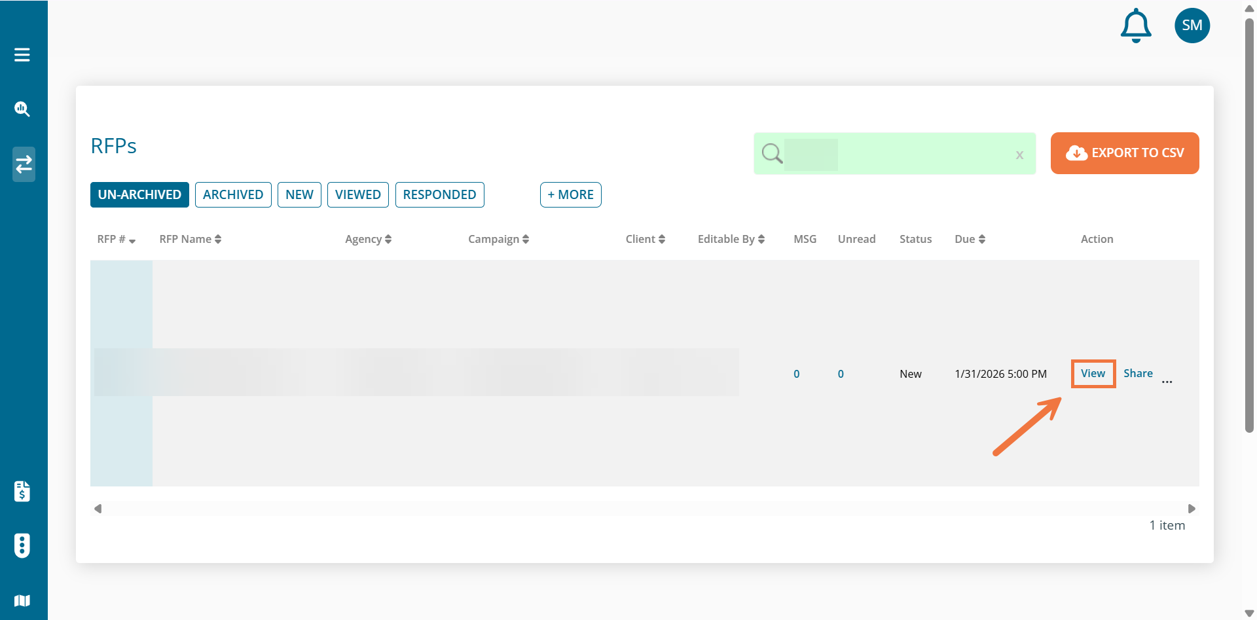This screenshot has width=1257, height=620.
Task: Open the invoice dollar document sidebar icon
Action: [x=22, y=491]
